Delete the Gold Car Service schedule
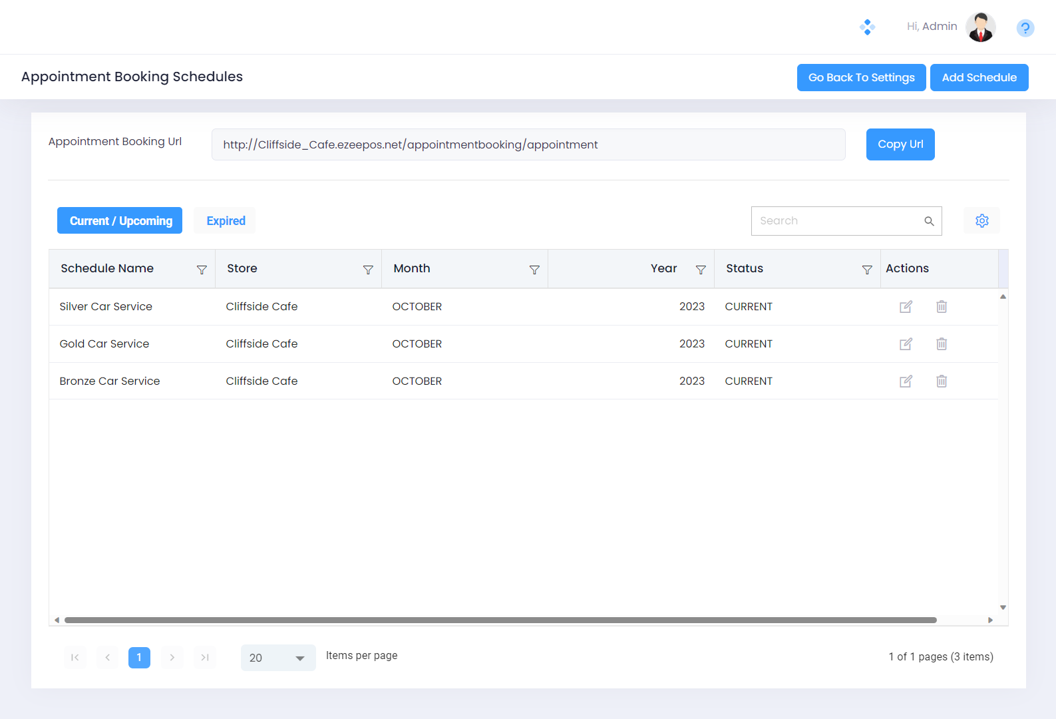The height and width of the screenshot is (719, 1056). 942,344
